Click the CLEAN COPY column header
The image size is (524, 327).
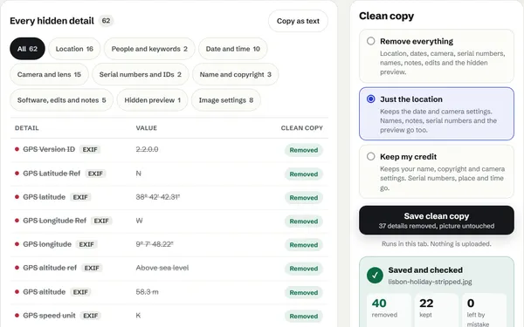(x=302, y=128)
